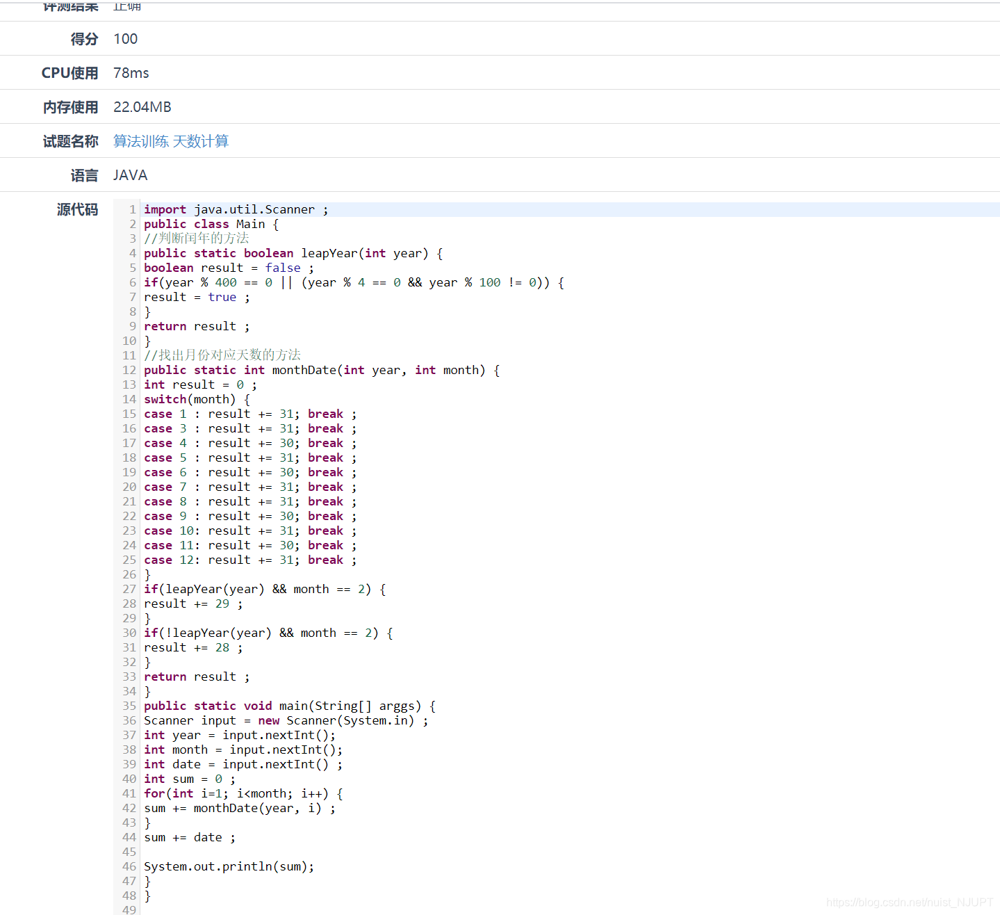Screen dimensions: 1000x915
Task: Click the comment //找出月份对应天数的方法
Action: [222, 355]
